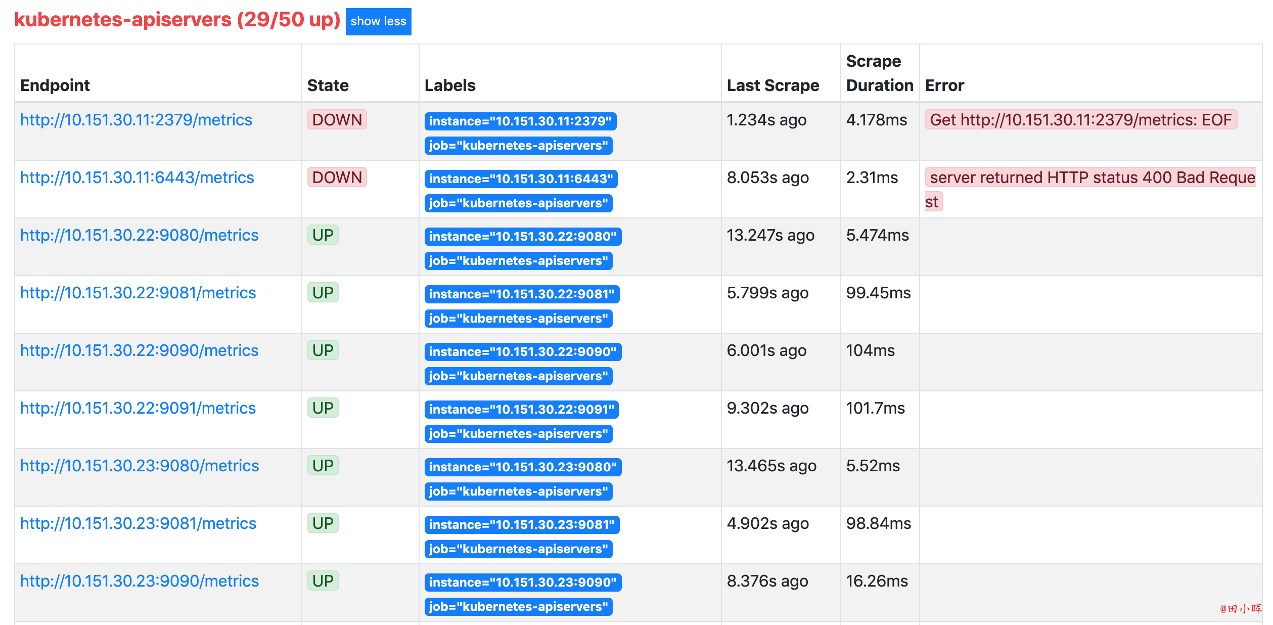The width and height of the screenshot is (1273, 625).
Task: Open http://10.151.30.11:6443/metrics endpoint link
Action: 137,177
